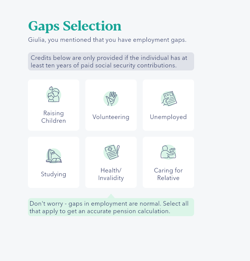Toggle the Volunteering gap card
The width and height of the screenshot is (250, 261).
pyautogui.click(x=111, y=105)
